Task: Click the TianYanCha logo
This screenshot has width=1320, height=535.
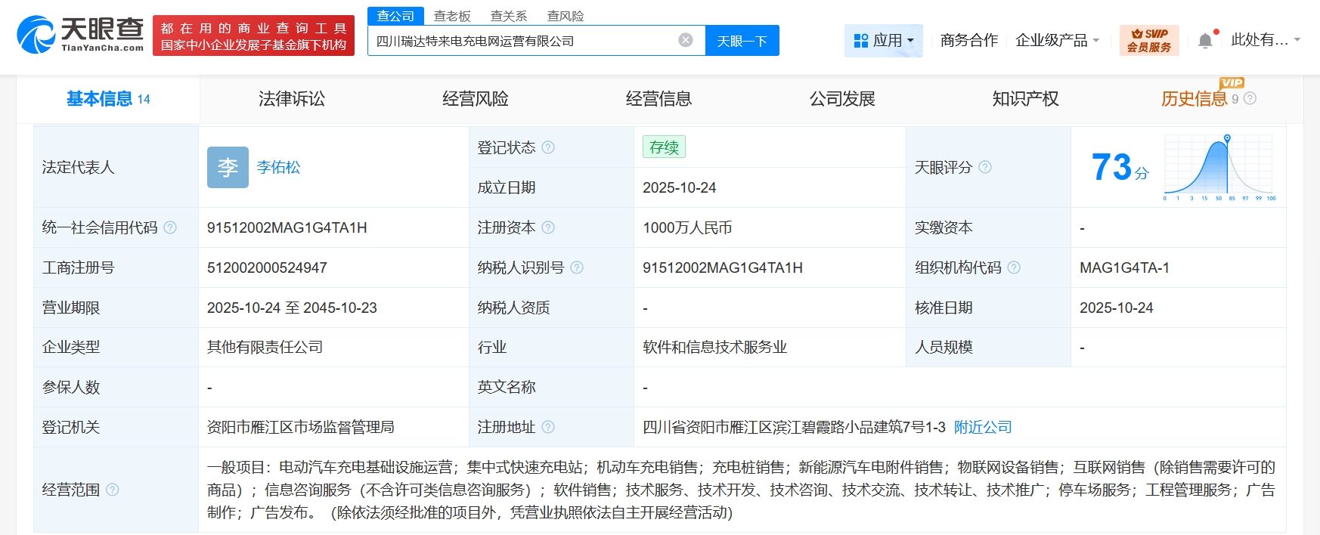Action: click(80, 35)
